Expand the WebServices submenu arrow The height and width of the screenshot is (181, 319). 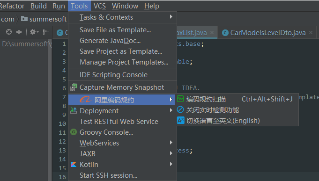(x=171, y=143)
